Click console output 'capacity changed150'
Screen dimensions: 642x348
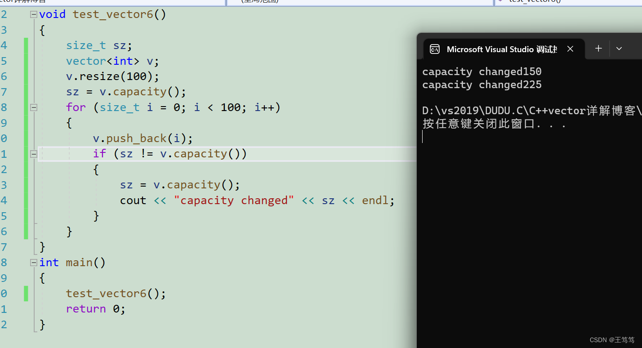click(x=482, y=71)
